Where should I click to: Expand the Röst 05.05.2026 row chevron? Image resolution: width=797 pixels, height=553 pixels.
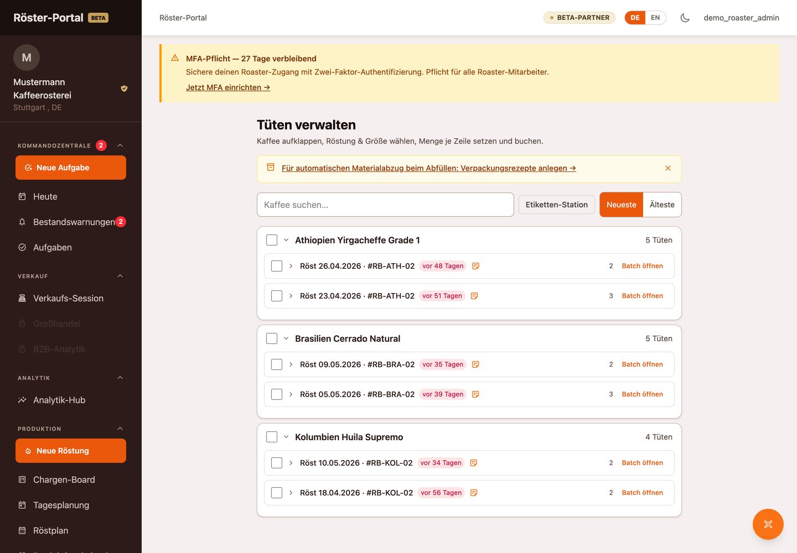tap(291, 394)
